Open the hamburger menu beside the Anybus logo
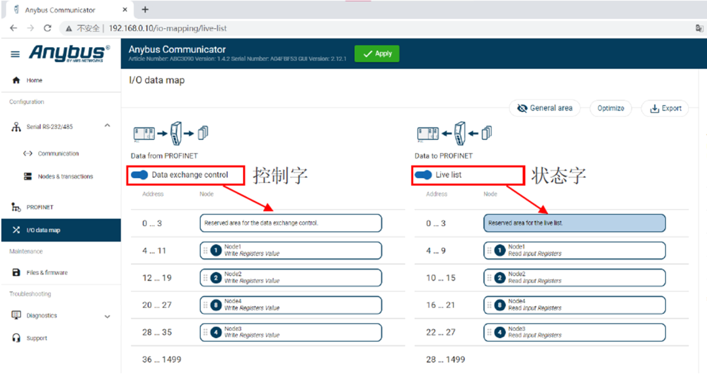The image size is (707, 380). click(15, 54)
